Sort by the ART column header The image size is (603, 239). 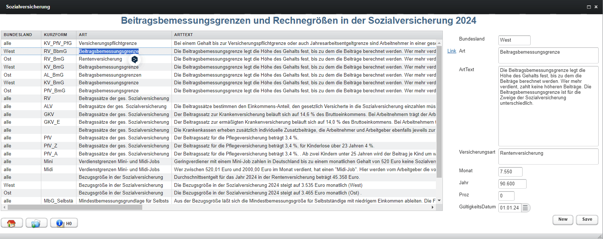coord(124,35)
